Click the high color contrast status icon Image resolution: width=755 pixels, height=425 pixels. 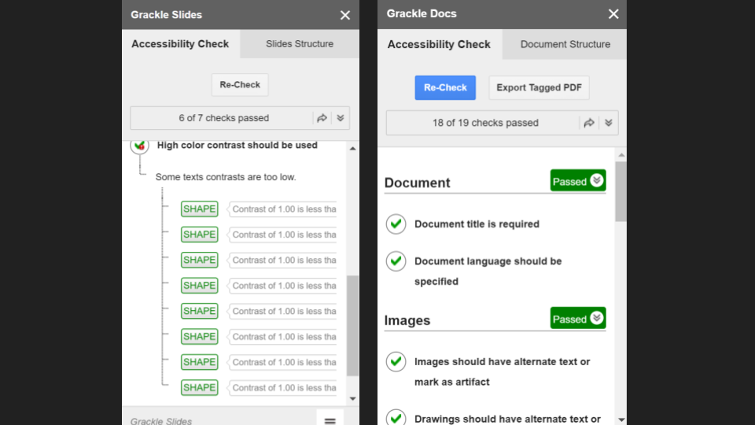pos(140,146)
